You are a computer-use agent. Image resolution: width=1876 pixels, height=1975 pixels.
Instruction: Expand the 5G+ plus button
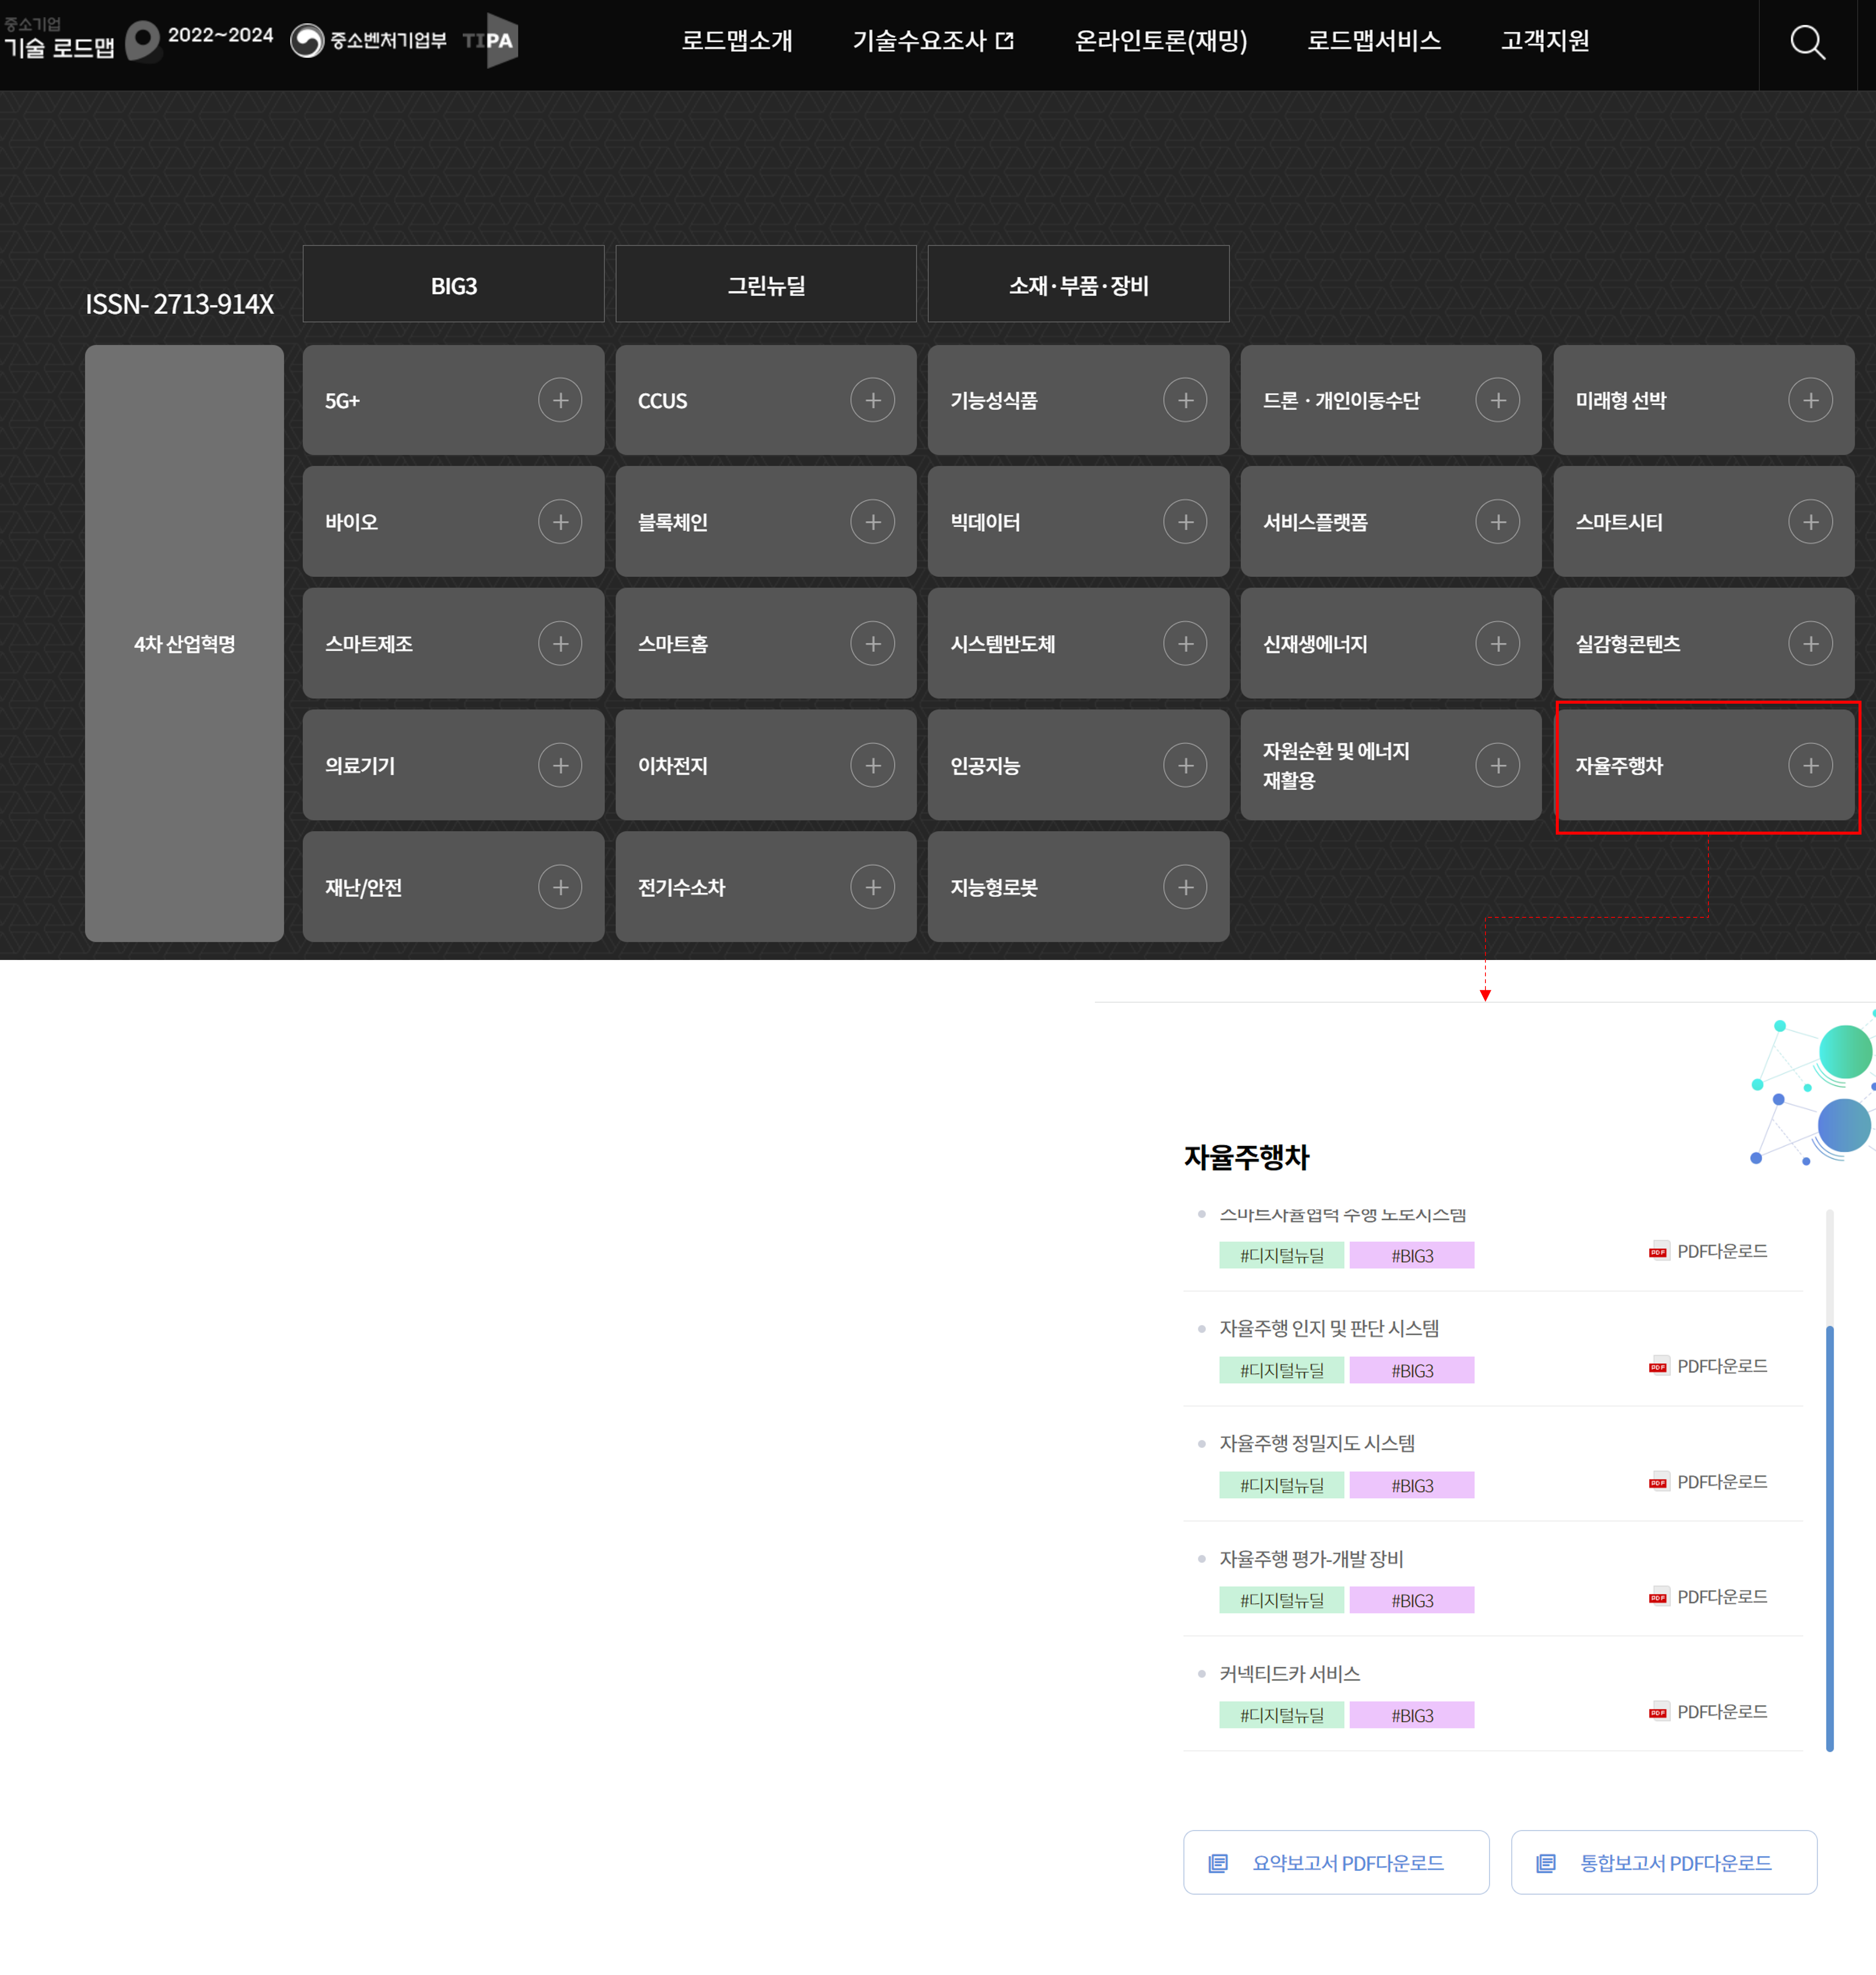(560, 400)
